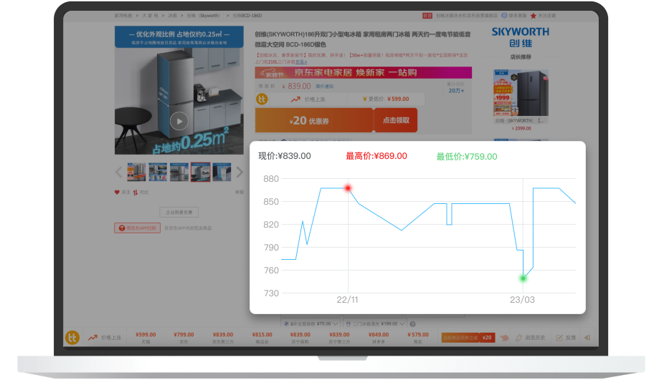The image size is (654, 390).
Task: Select the third product thumbnail
Action: [x=179, y=172]
